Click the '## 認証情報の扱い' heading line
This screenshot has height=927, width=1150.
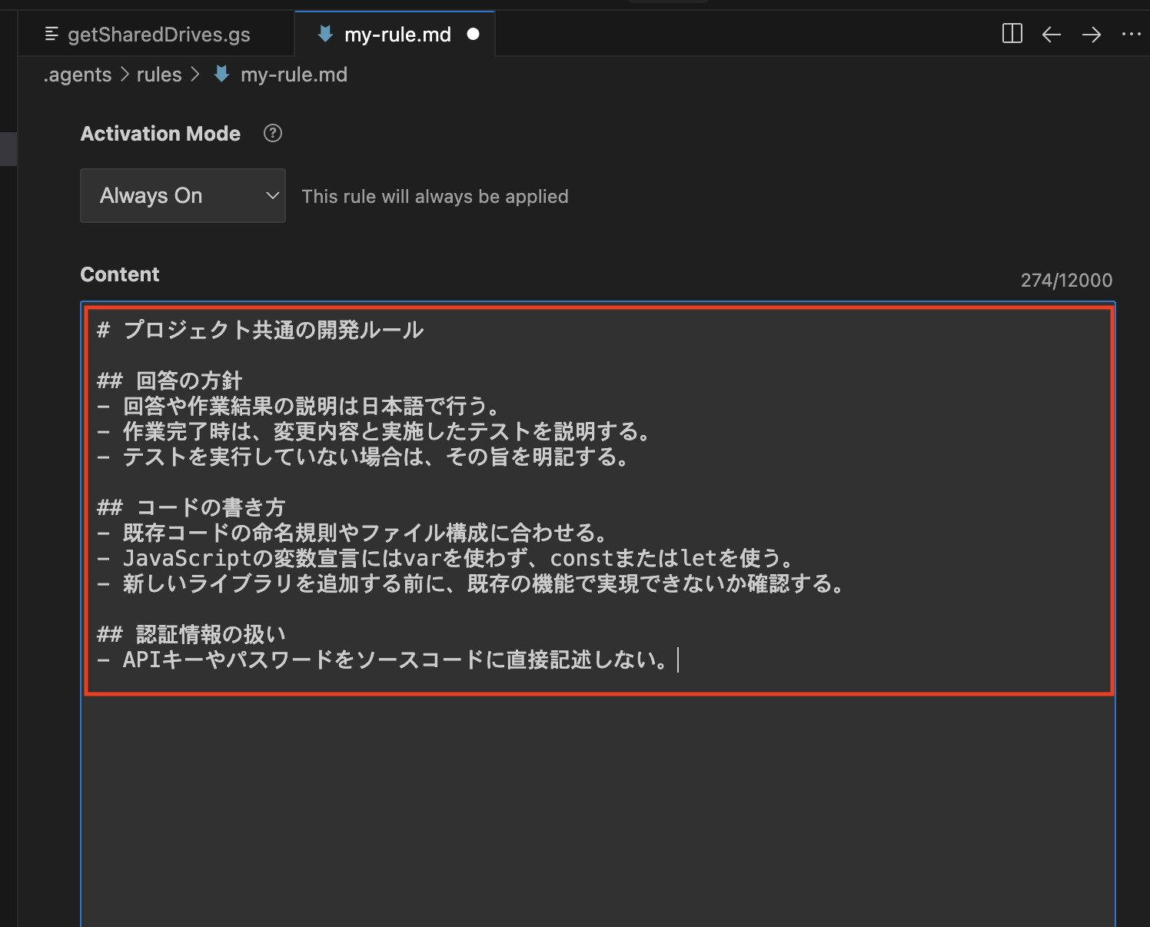point(191,635)
